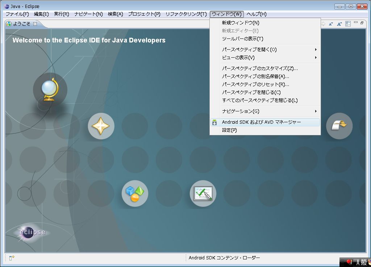The image size is (371, 267).
Task: Click the Welcome tab's page icon
Action: coord(9,24)
